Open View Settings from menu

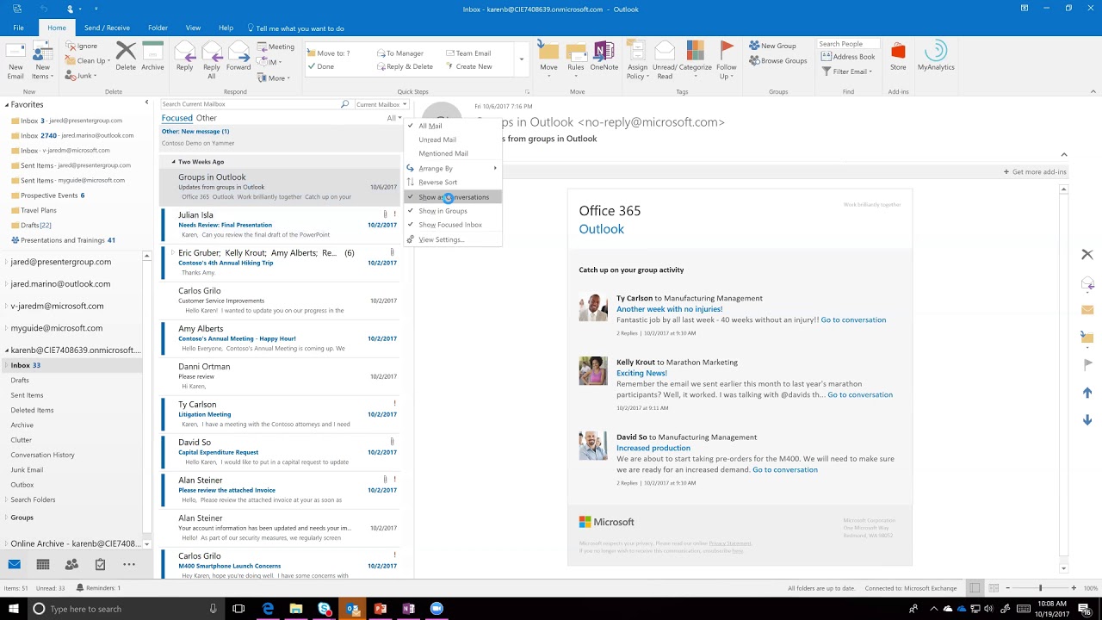pos(453,239)
